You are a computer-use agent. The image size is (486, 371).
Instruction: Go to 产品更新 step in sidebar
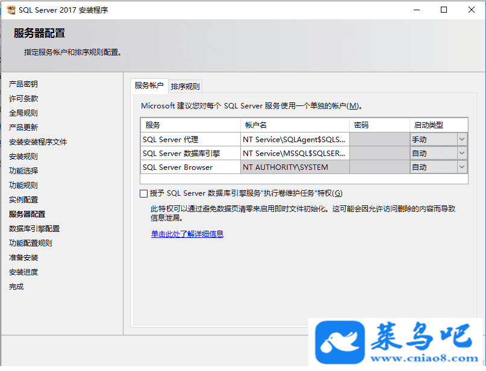point(23,128)
